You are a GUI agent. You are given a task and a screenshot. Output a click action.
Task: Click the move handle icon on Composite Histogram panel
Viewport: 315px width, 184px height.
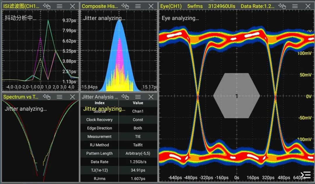pos(125,6)
